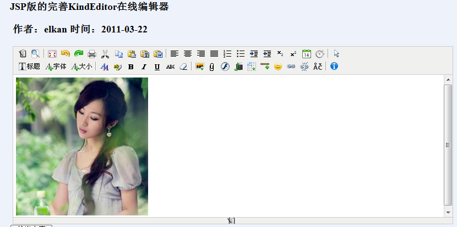Toggle bold formatting
Image resolution: width=457 pixels, height=227 pixels.
tap(131, 67)
